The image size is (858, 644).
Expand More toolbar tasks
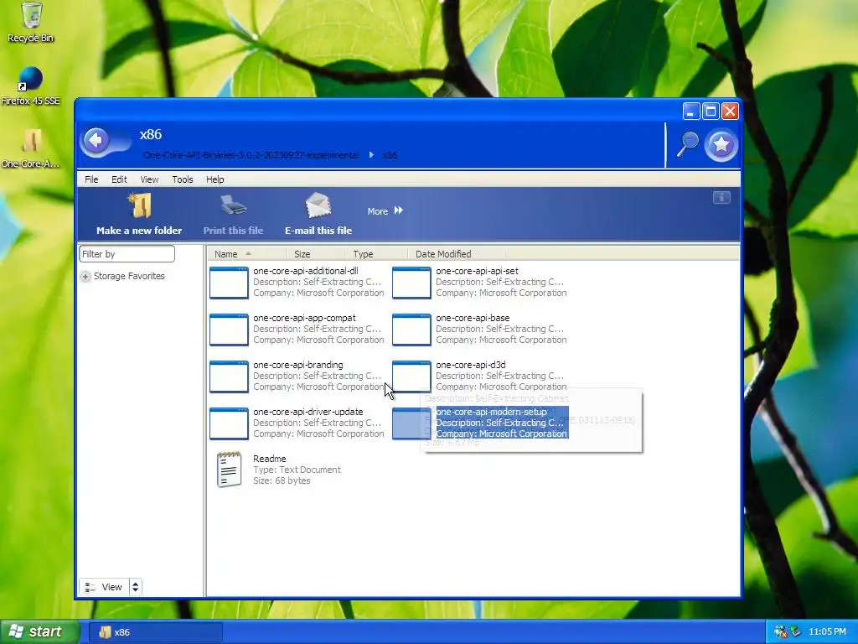[385, 210]
